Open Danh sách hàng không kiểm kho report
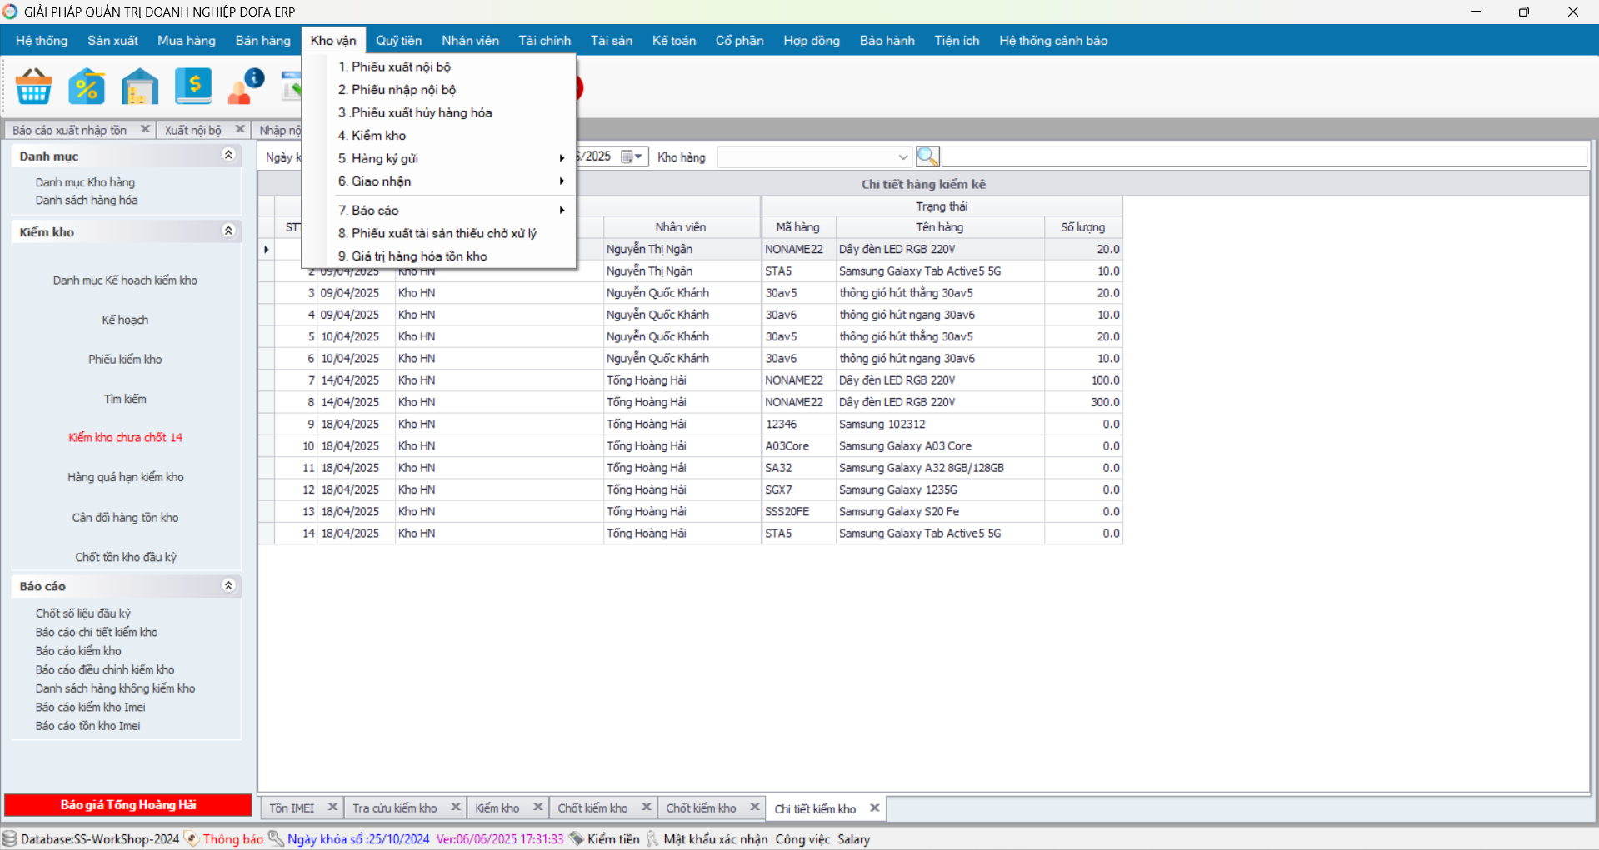 (115, 689)
